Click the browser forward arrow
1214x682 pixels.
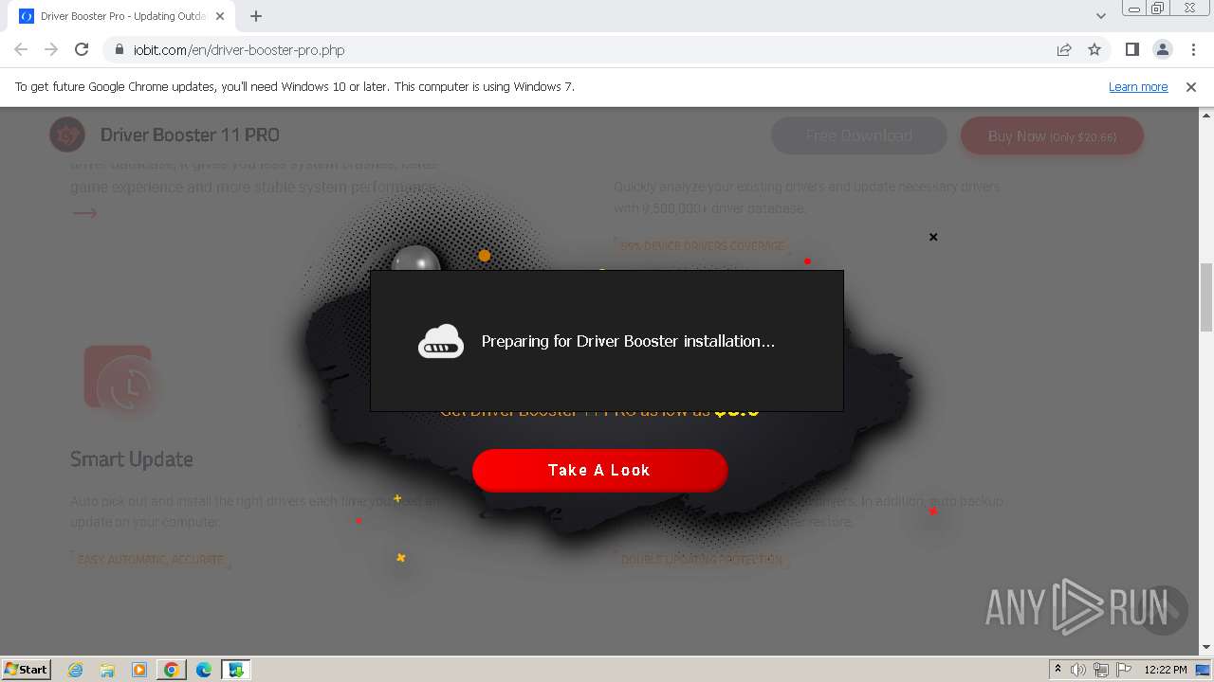51,49
